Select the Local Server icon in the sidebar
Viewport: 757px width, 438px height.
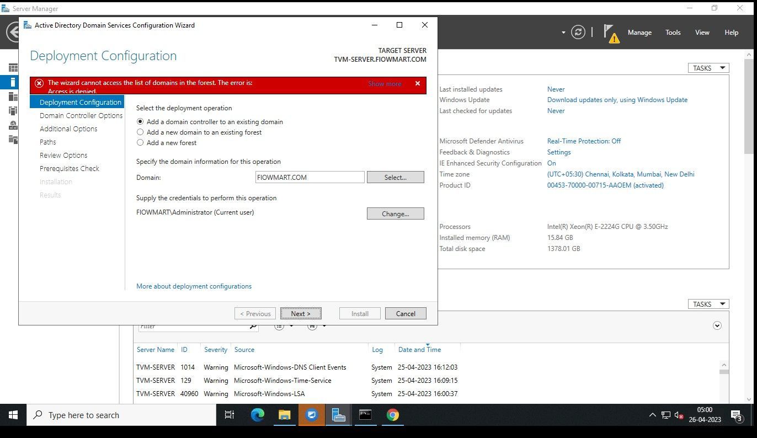(13, 82)
